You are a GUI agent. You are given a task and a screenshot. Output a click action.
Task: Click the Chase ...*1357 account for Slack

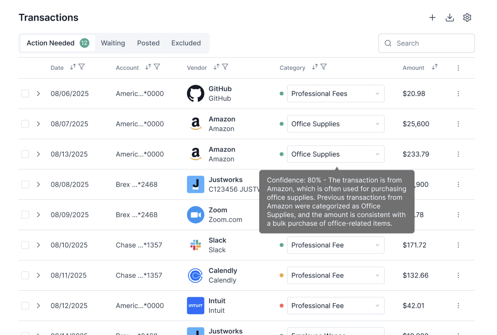tap(139, 245)
